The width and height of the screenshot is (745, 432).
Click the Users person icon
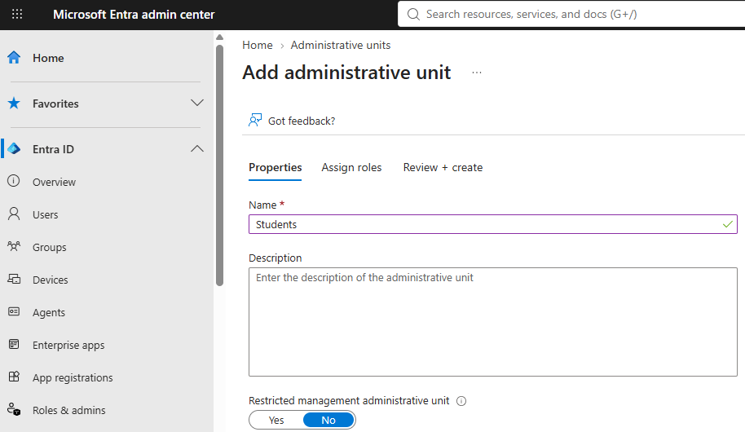click(x=14, y=214)
